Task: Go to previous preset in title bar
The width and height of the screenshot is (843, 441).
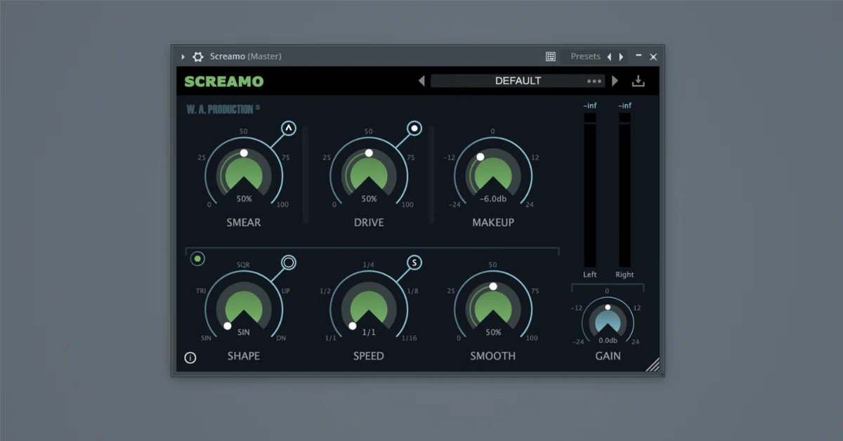Action: (x=609, y=57)
